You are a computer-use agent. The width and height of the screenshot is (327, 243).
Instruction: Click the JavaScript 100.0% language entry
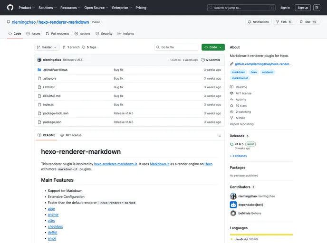coord(244,239)
